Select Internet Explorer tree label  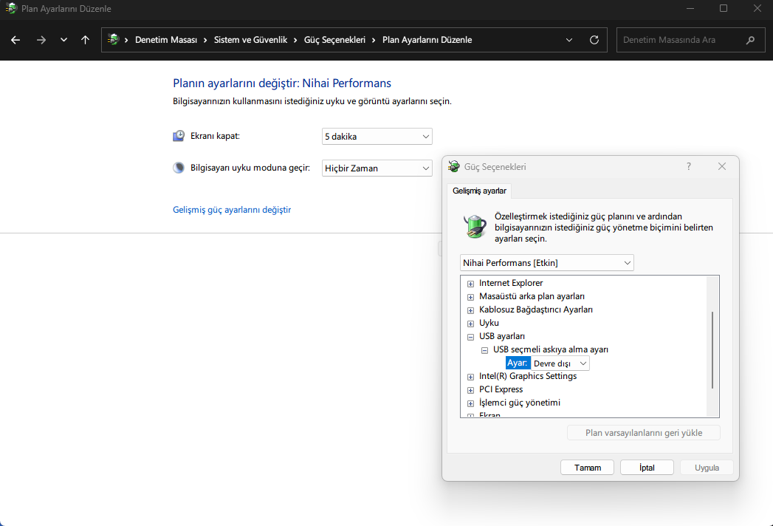pos(511,283)
